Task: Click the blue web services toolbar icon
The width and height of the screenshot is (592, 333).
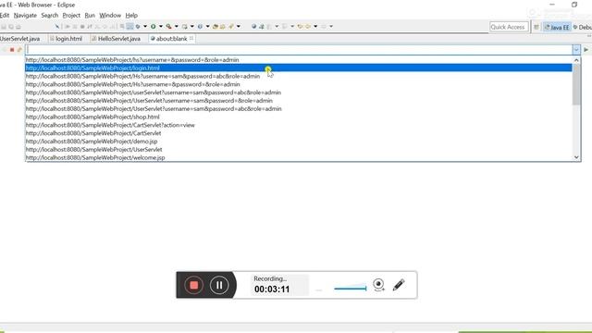Action: coord(200,27)
